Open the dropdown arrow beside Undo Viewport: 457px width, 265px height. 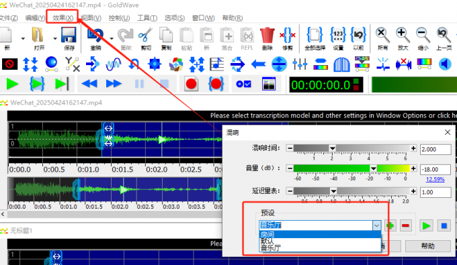coord(112,38)
